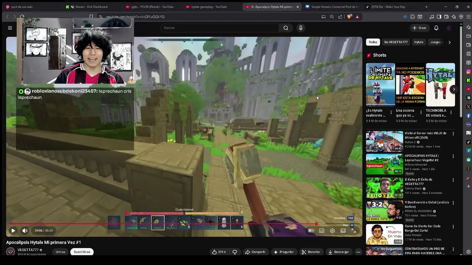Open Instagram from the browser sidebar
Viewport: 472px width, 265px height.
click(x=469, y=71)
